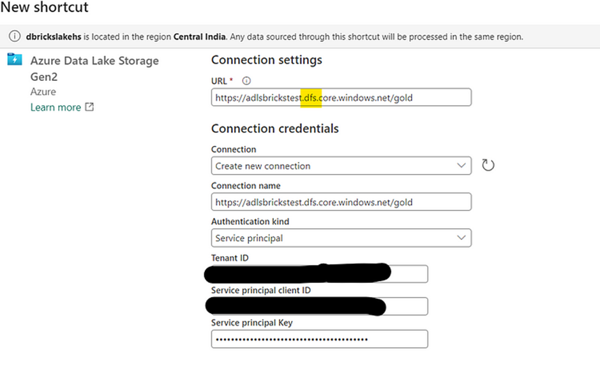The image size is (600, 385).
Task: Click the 'Service principal' authentication option text
Action: [249, 238]
